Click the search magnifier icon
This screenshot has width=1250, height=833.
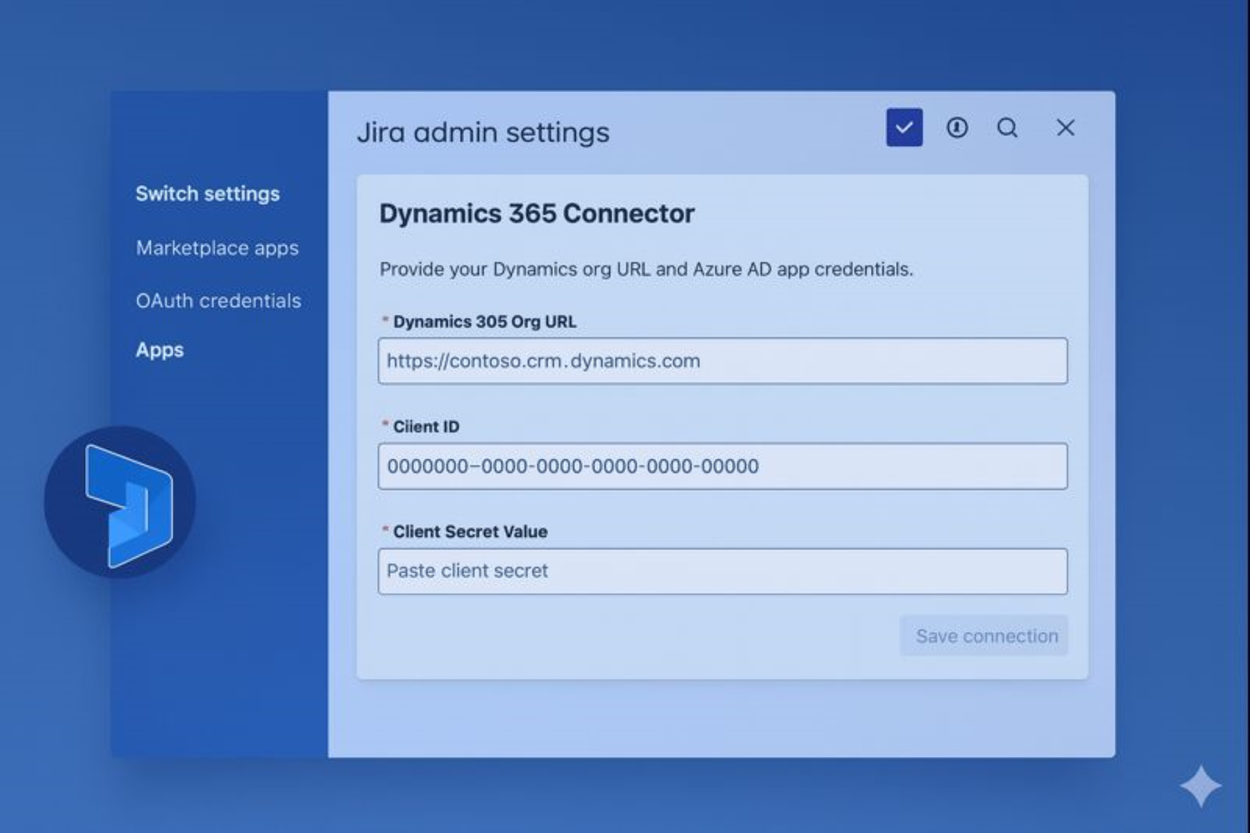click(1008, 129)
